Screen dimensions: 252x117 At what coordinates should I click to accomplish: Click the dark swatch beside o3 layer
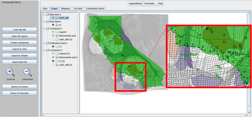coord(53,25)
